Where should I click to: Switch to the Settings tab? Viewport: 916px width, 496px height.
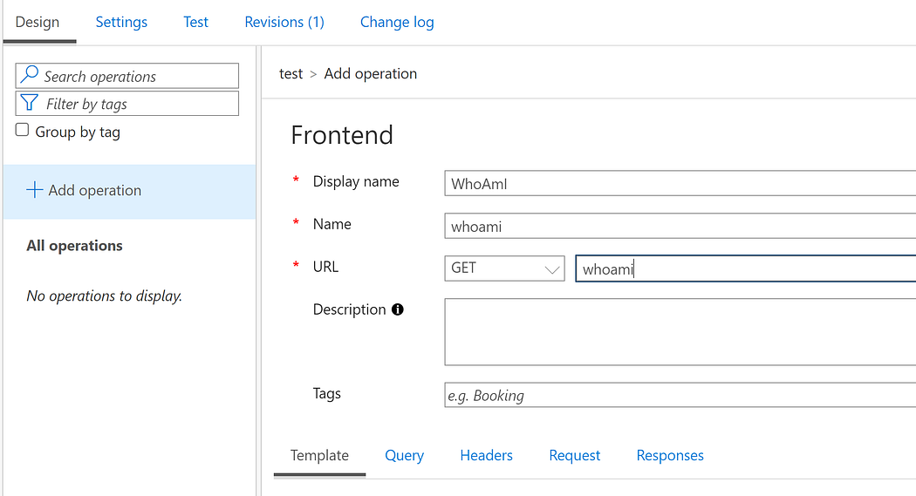[x=121, y=22]
